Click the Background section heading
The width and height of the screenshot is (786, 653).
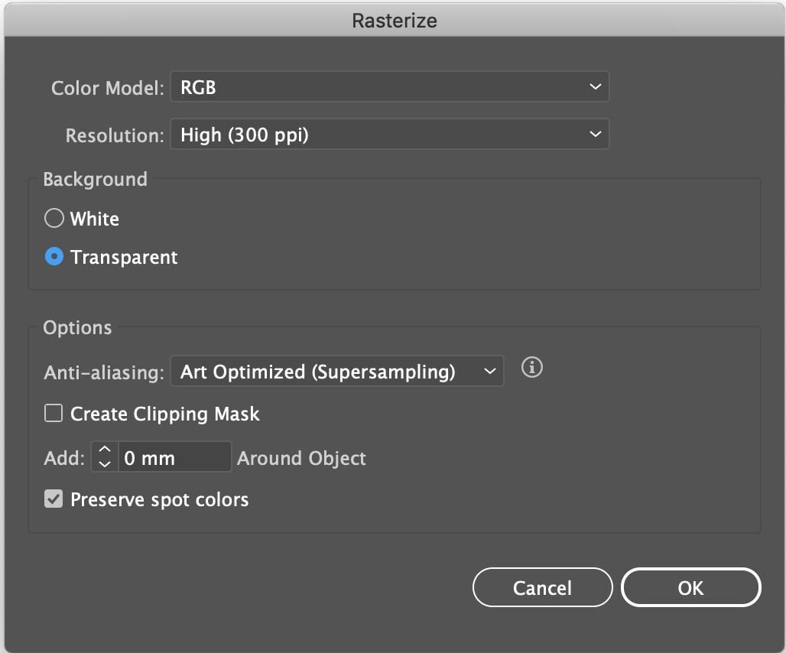pyautogui.click(x=95, y=179)
